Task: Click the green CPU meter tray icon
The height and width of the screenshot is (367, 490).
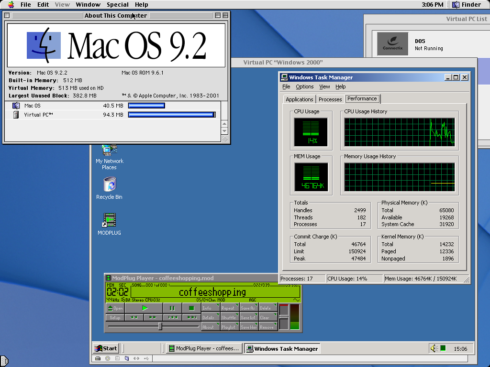Action: pyautogui.click(x=443, y=348)
